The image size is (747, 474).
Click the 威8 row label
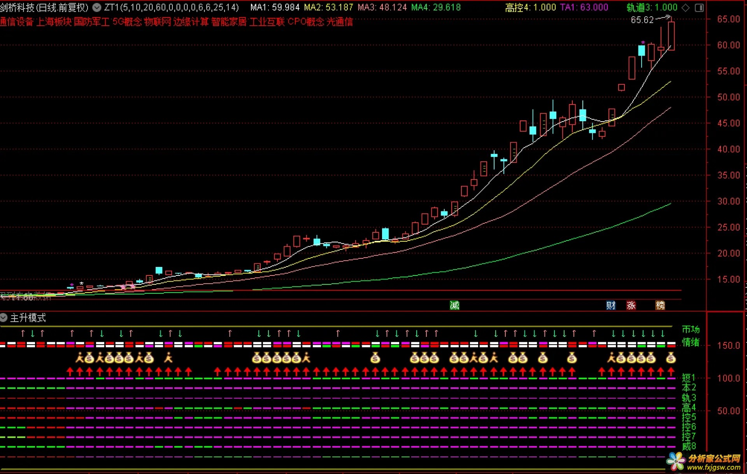(689, 446)
